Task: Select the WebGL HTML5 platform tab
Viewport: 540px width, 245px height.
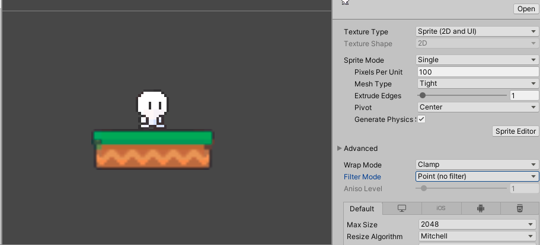Action: (x=520, y=208)
